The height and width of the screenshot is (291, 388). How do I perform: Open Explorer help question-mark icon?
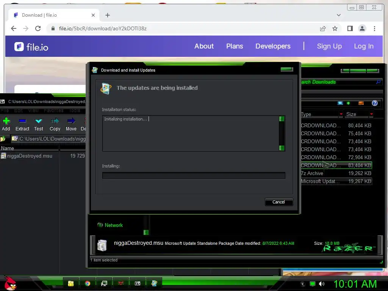click(x=375, y=103)
